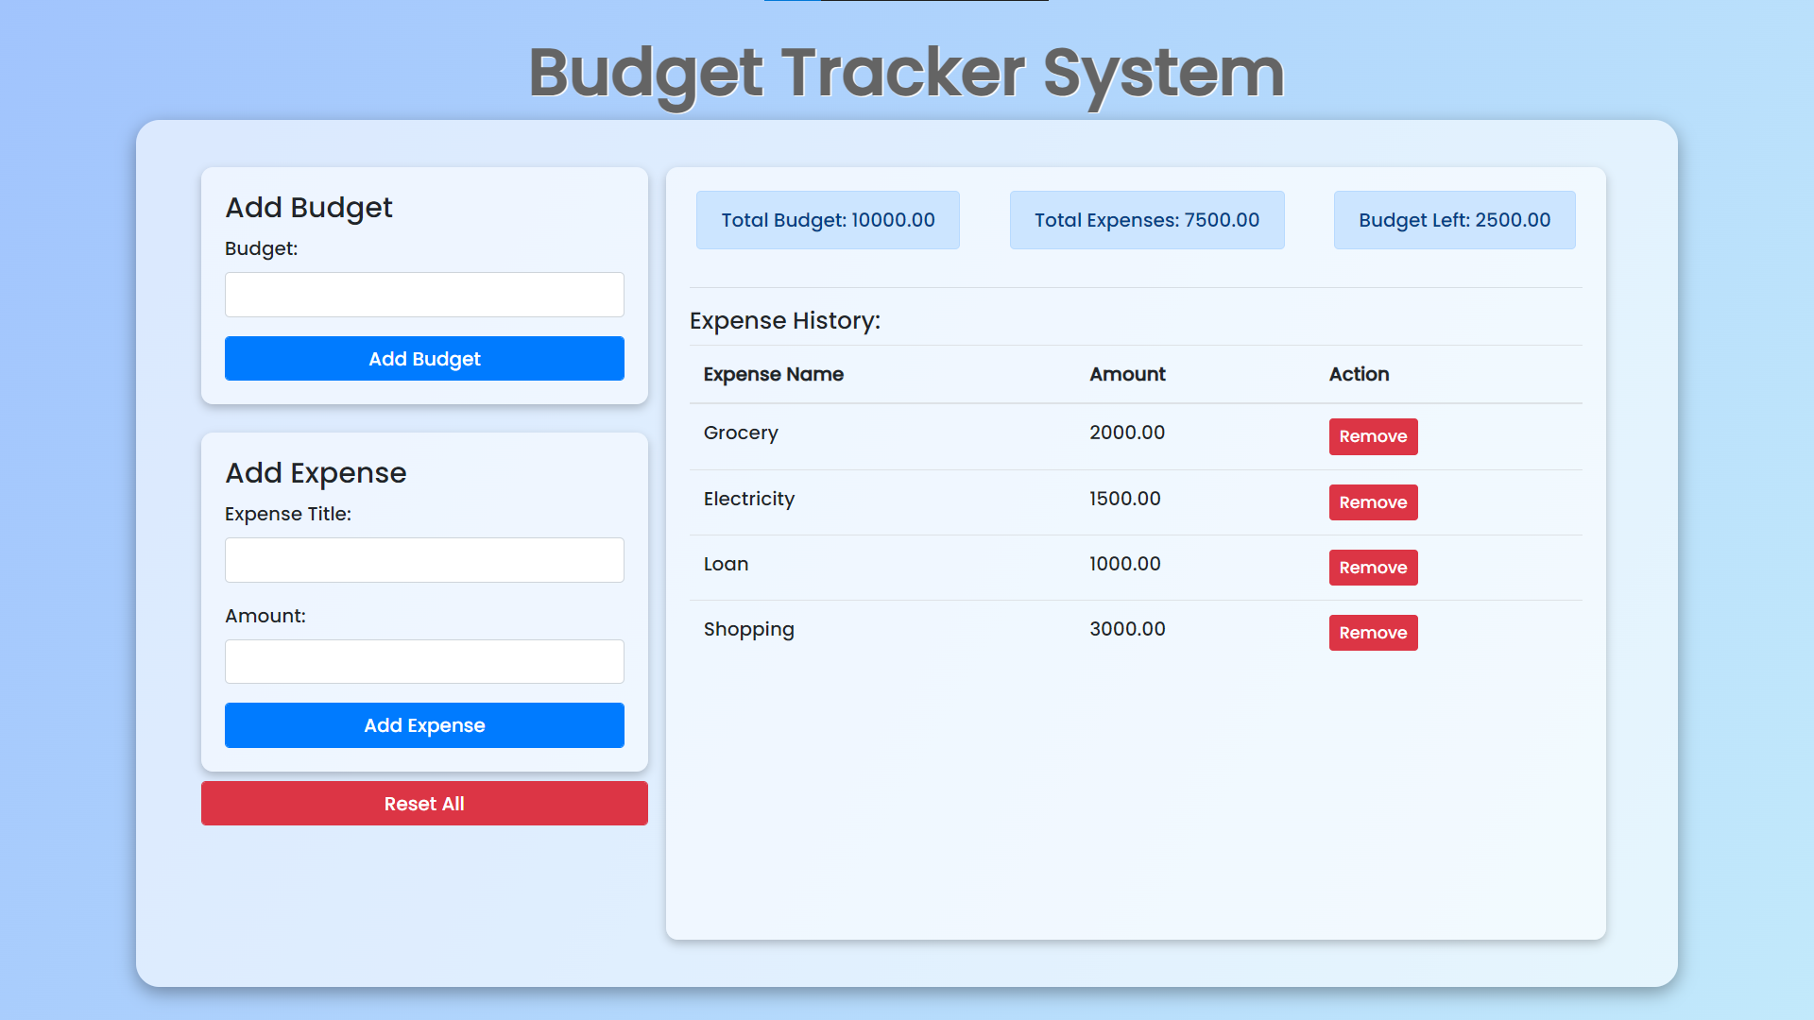Click the blue Add Budget button
This screenshot has width=1814, height=1020.
tap(424, 359)
